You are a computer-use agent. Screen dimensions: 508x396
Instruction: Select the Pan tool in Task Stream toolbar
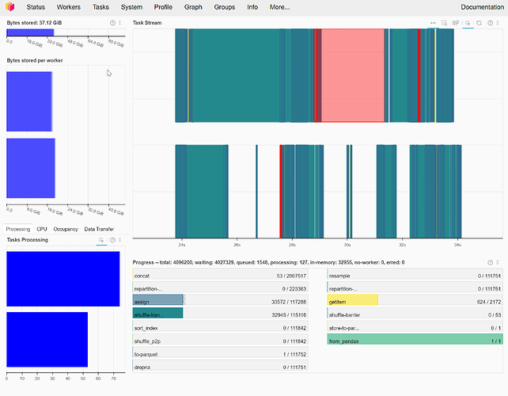click(433, 23)
